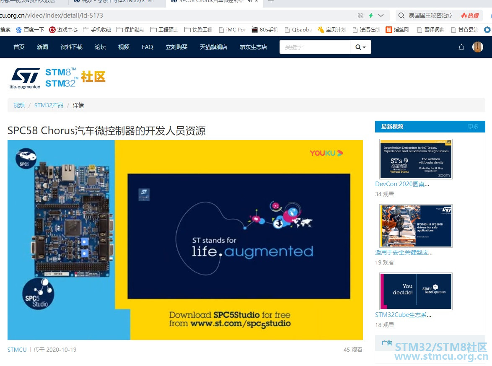Open the Qbaoba bookmark

click(x=298, y=29)
